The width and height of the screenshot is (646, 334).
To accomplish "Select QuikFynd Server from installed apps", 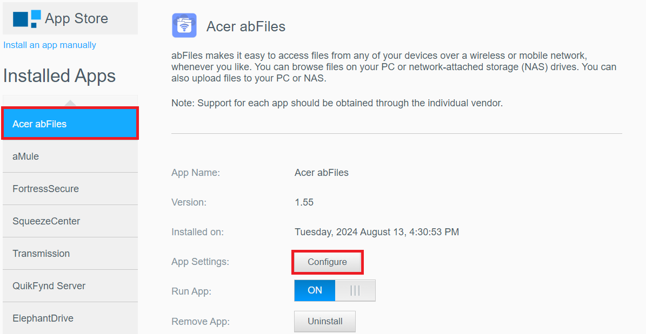I will pyautogui.click(x=69, y=285).
